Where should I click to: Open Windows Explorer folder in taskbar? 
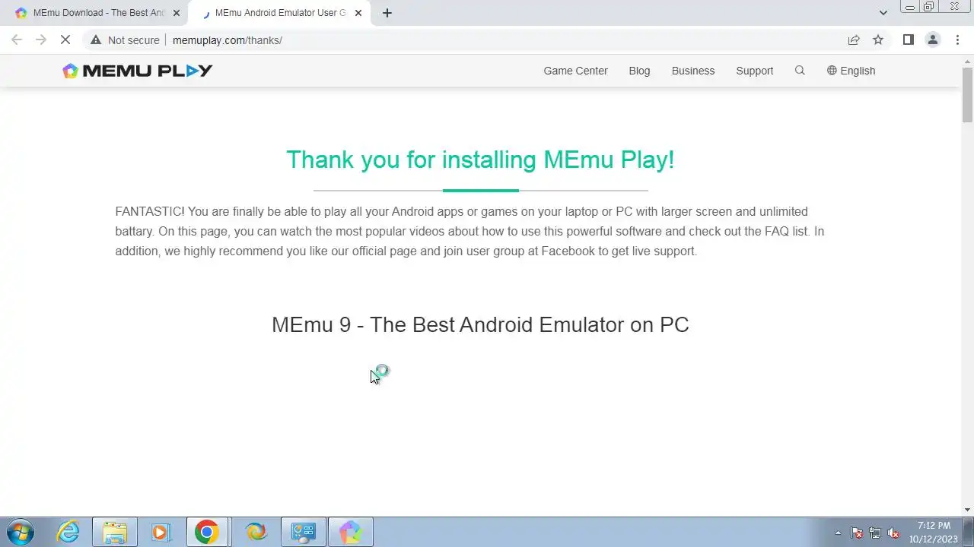(115, 532)
